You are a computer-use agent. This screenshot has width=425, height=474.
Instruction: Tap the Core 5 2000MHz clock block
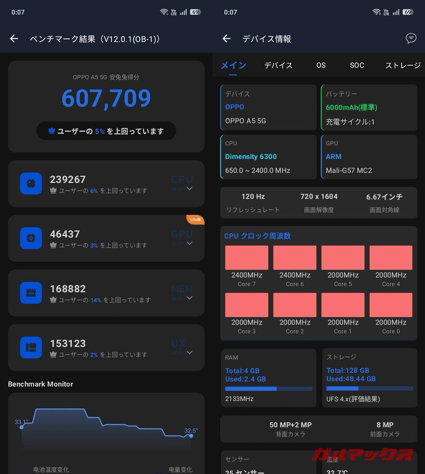(x=343, y=257)
